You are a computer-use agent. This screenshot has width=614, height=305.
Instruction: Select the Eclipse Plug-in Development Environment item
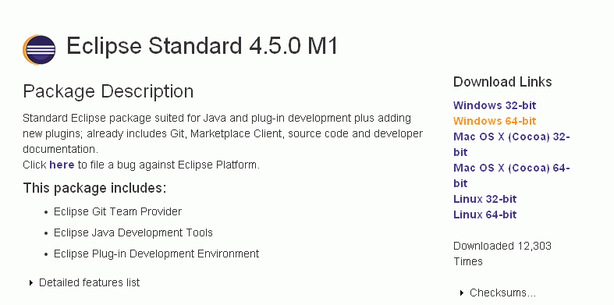coord(156,254)
